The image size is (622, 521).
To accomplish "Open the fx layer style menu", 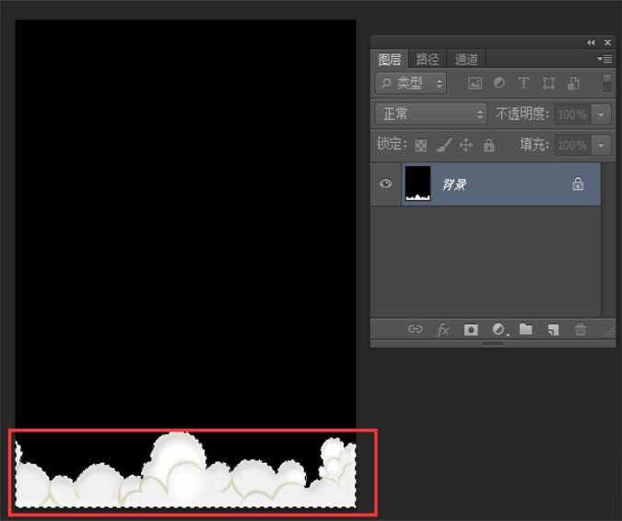I will (443, 330).
